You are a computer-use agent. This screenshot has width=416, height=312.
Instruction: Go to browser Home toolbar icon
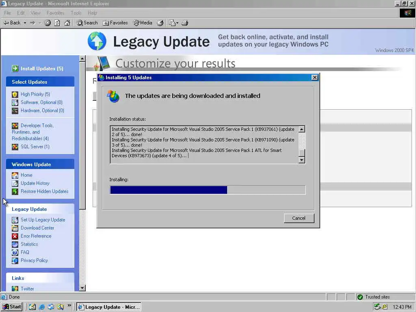(x=67, y=23)
